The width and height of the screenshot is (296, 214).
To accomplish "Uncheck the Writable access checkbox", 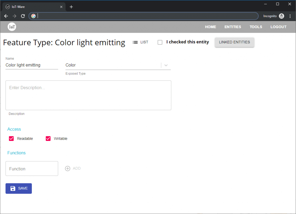I will click(x=48, y=139).
